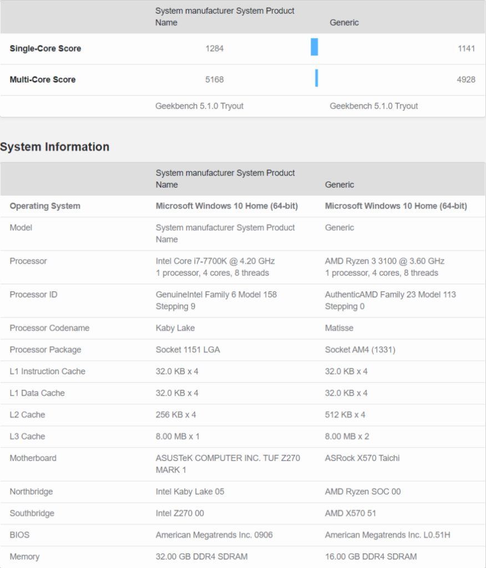Click the Operating System row label
The width and height of the screenshot is (486, 568).
(45, 206)
